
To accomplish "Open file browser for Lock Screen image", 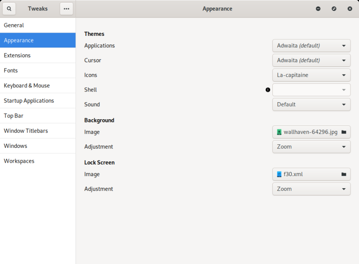I will pyautogui.click(x=344, y=174).
